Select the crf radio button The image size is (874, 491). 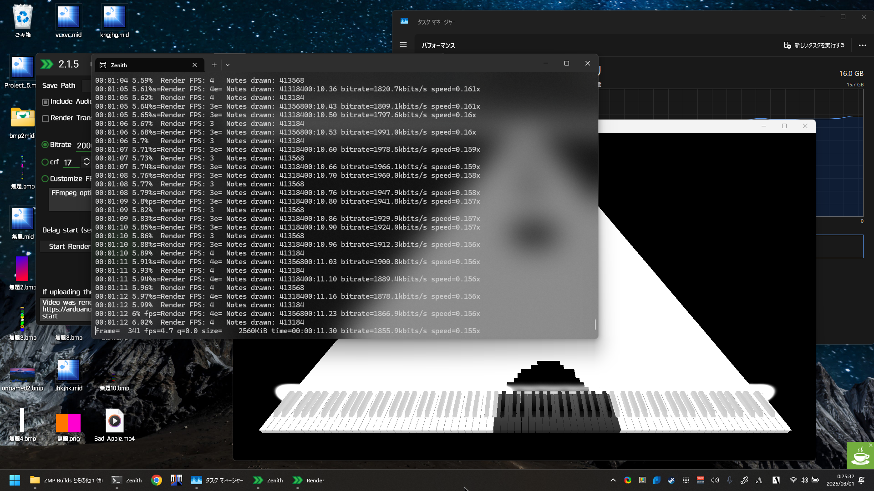point(45,162)
